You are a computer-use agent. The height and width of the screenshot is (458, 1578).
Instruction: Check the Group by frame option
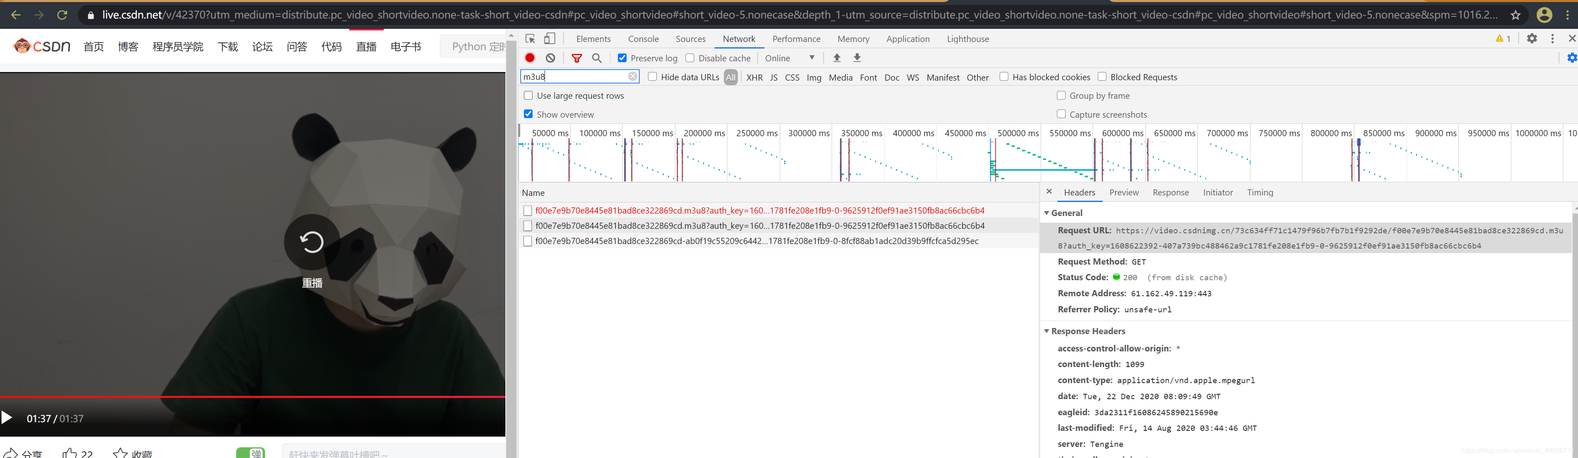click(1061, 95)
